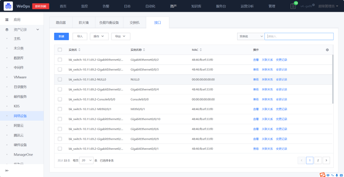Open the 监控 top menu
Image resolution: width=344 pixels, height=177 pixels.
pyautogui.click(x=85, y=6)
